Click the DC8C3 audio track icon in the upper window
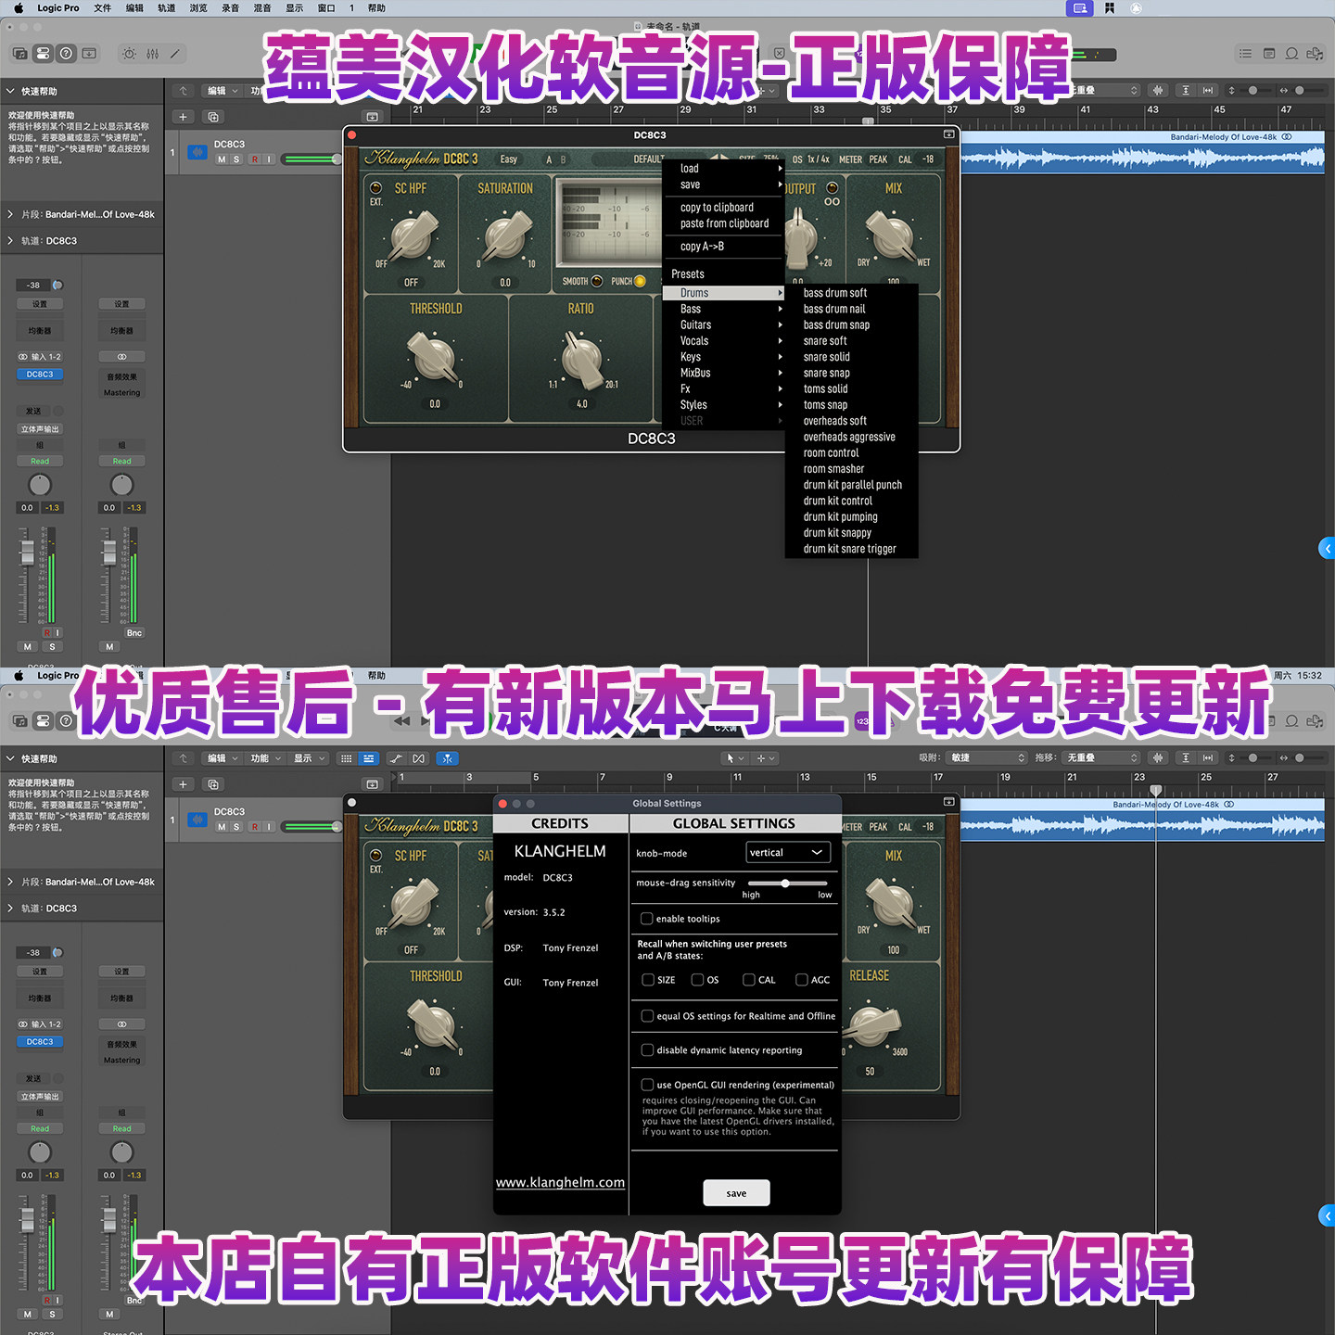The image size is (1335, 1335). coord(197,152)
